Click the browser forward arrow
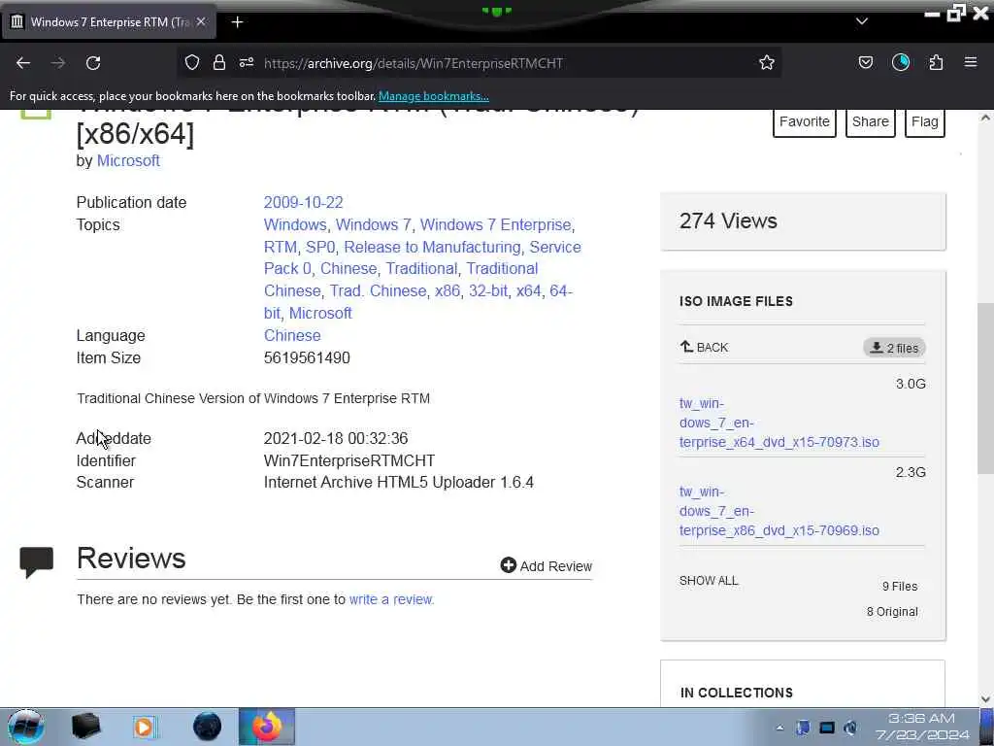Image resolution: width=994 pixels, height=746 pixels. tap(57, 63)
